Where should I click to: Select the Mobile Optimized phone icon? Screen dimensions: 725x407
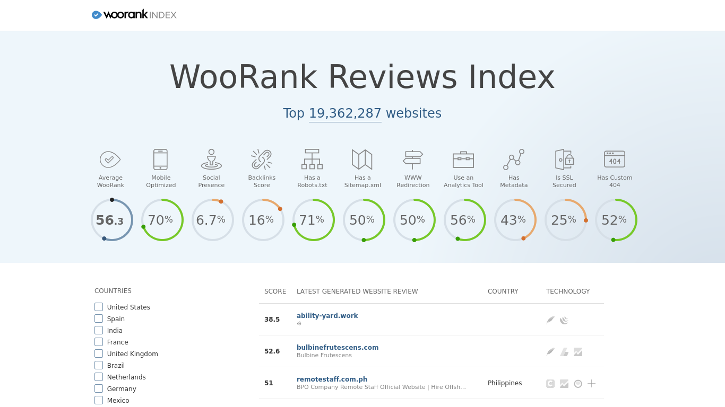(x=160, y=159)
